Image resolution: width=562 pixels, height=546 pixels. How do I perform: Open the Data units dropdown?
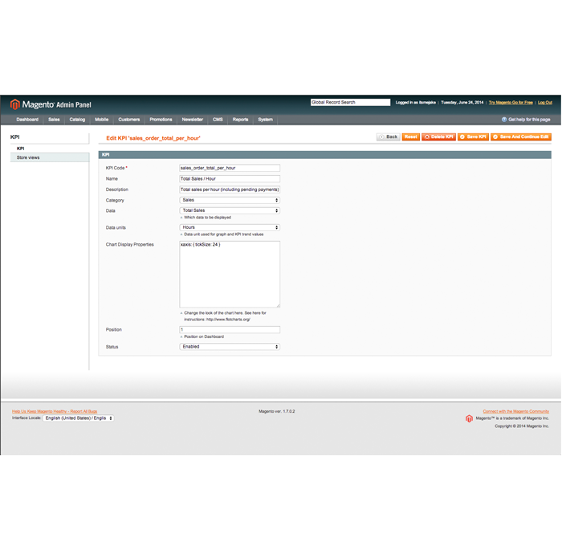[x=230, y=227]
